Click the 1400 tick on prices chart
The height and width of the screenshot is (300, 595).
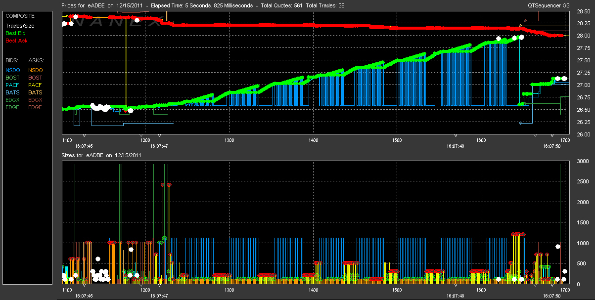coord(313,140)
